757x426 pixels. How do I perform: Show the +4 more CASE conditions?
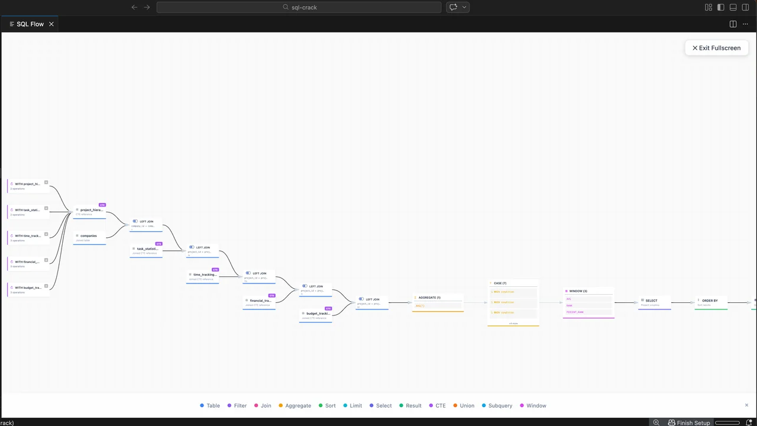pyautogui.click(x=513, y=323)
